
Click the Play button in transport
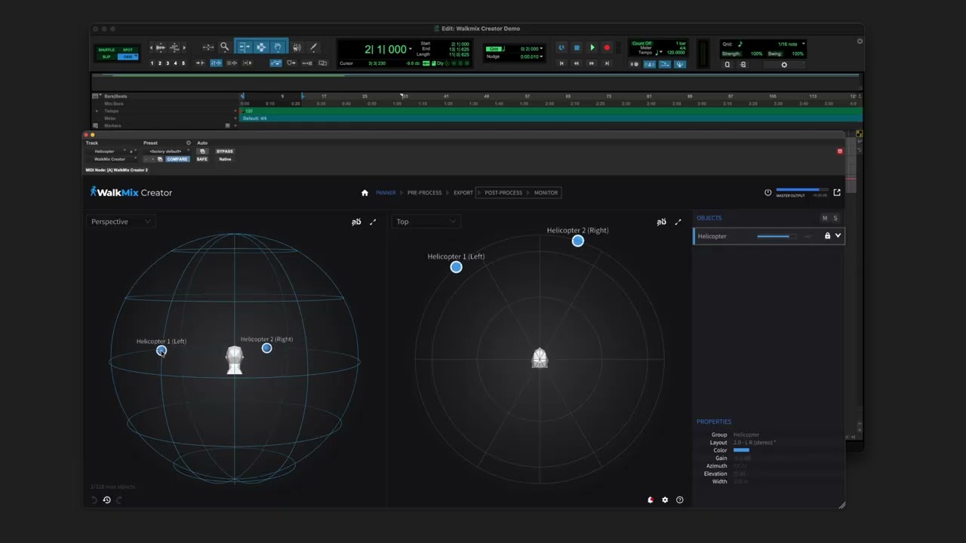tap(592, 48)
